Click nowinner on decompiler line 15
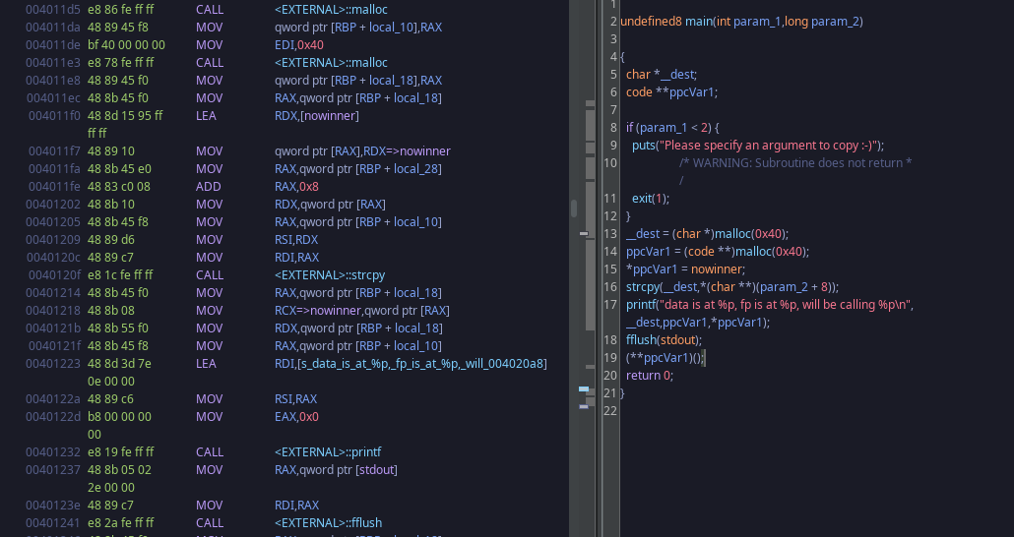Screen dimensions: 1014x537 717,268
